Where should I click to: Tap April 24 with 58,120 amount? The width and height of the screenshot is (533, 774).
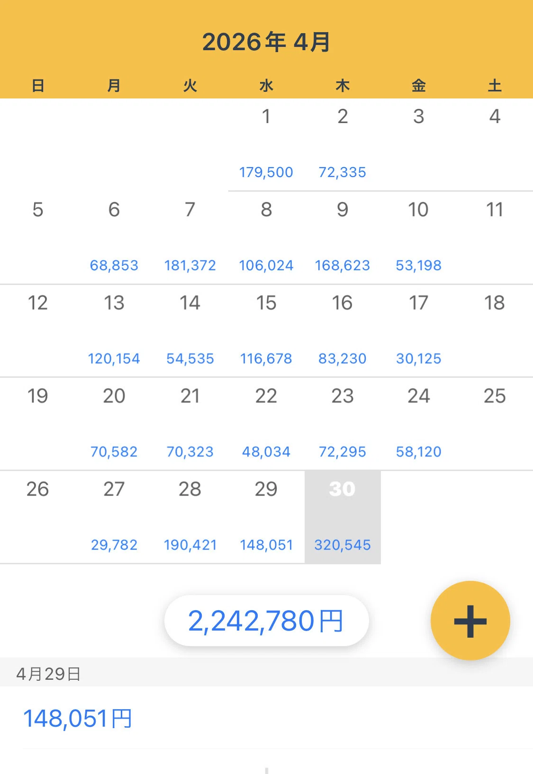pos(419,424)
